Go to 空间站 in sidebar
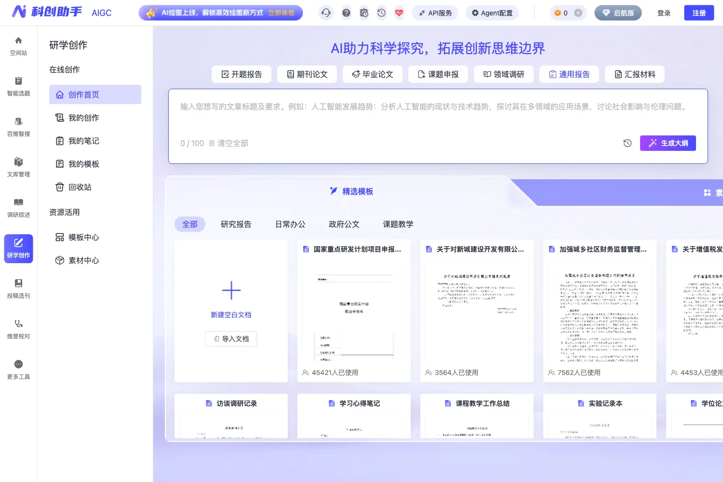 [18, 46]
